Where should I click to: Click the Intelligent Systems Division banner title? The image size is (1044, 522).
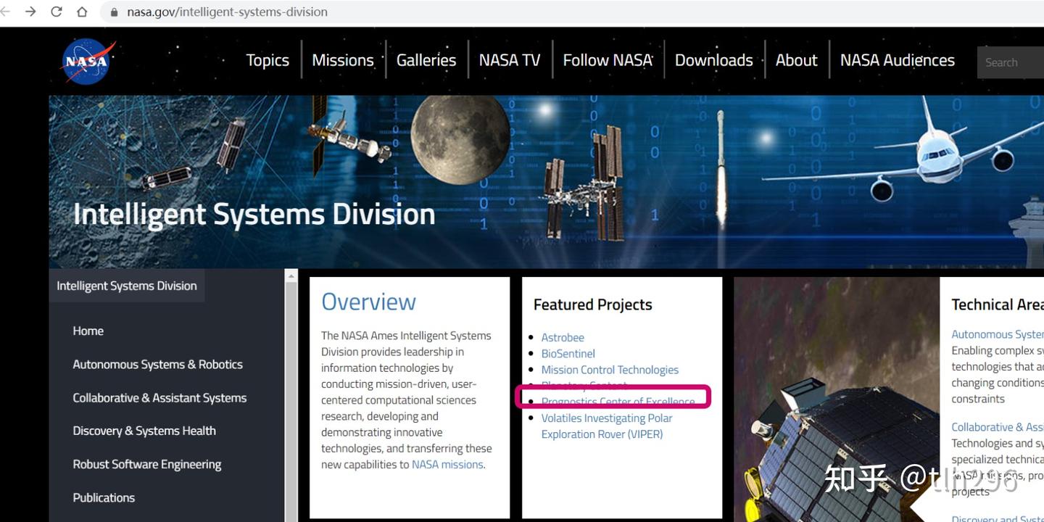[254, 214]
